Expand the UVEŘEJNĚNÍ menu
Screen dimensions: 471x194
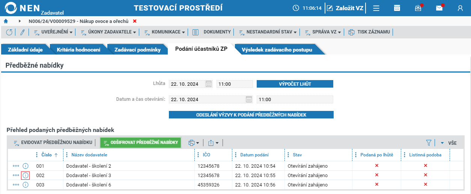53,32
